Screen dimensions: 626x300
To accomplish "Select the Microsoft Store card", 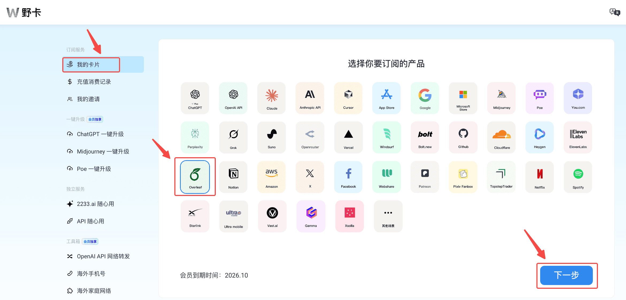I will pyautogui.click(x=463, y=98).
